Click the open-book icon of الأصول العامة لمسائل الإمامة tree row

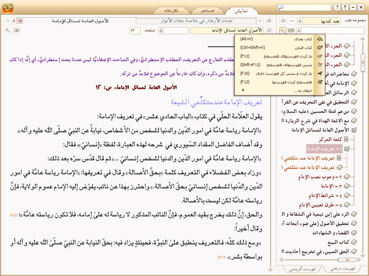[x=354, y=130]
